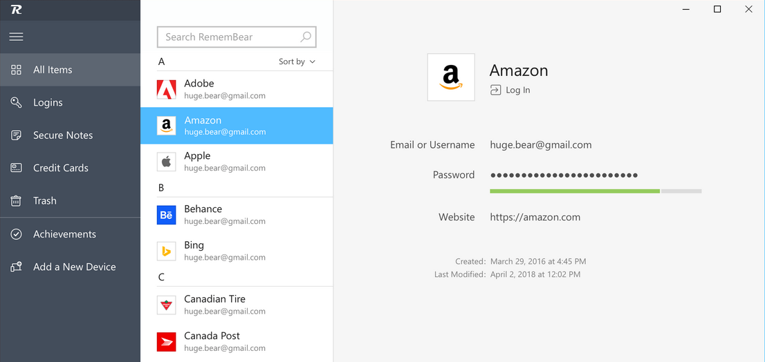Show the Credit Cards list
The height and width of the screenshot is (362, 765).
point(60,168)
